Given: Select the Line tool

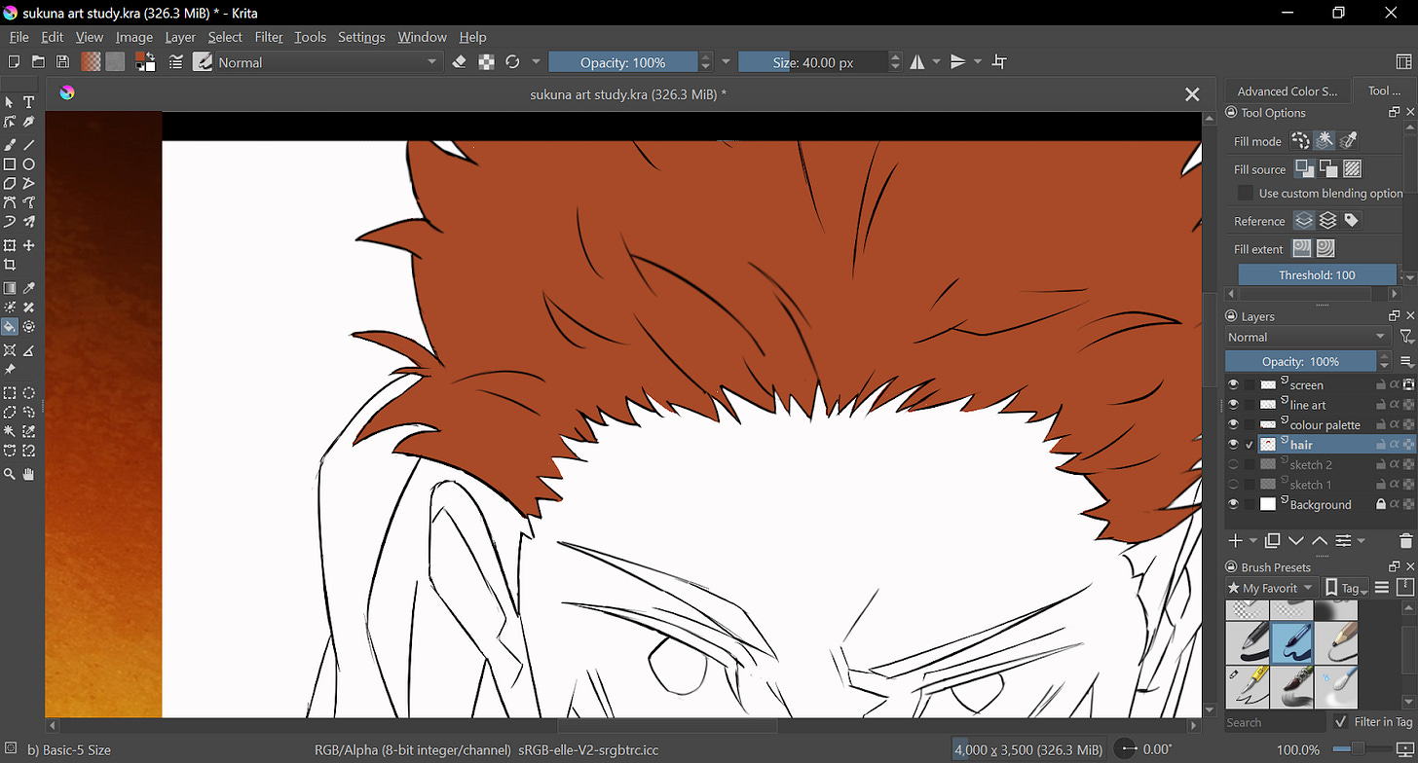Looking at the screenshot, I should coord(29,144).
